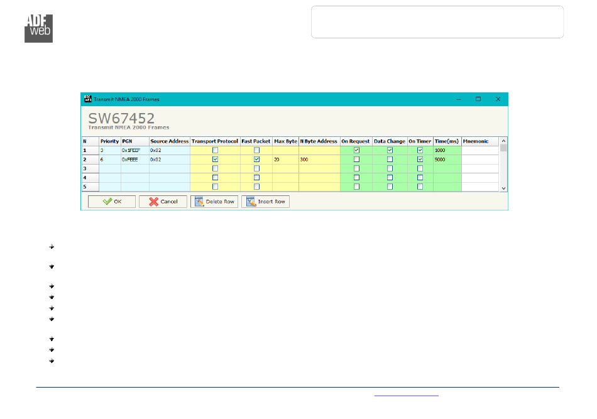The height and width of the screenshot is (419, 597).
Task: Enable Transport Protocol checkbox in row 1
Action: (215, 151)
